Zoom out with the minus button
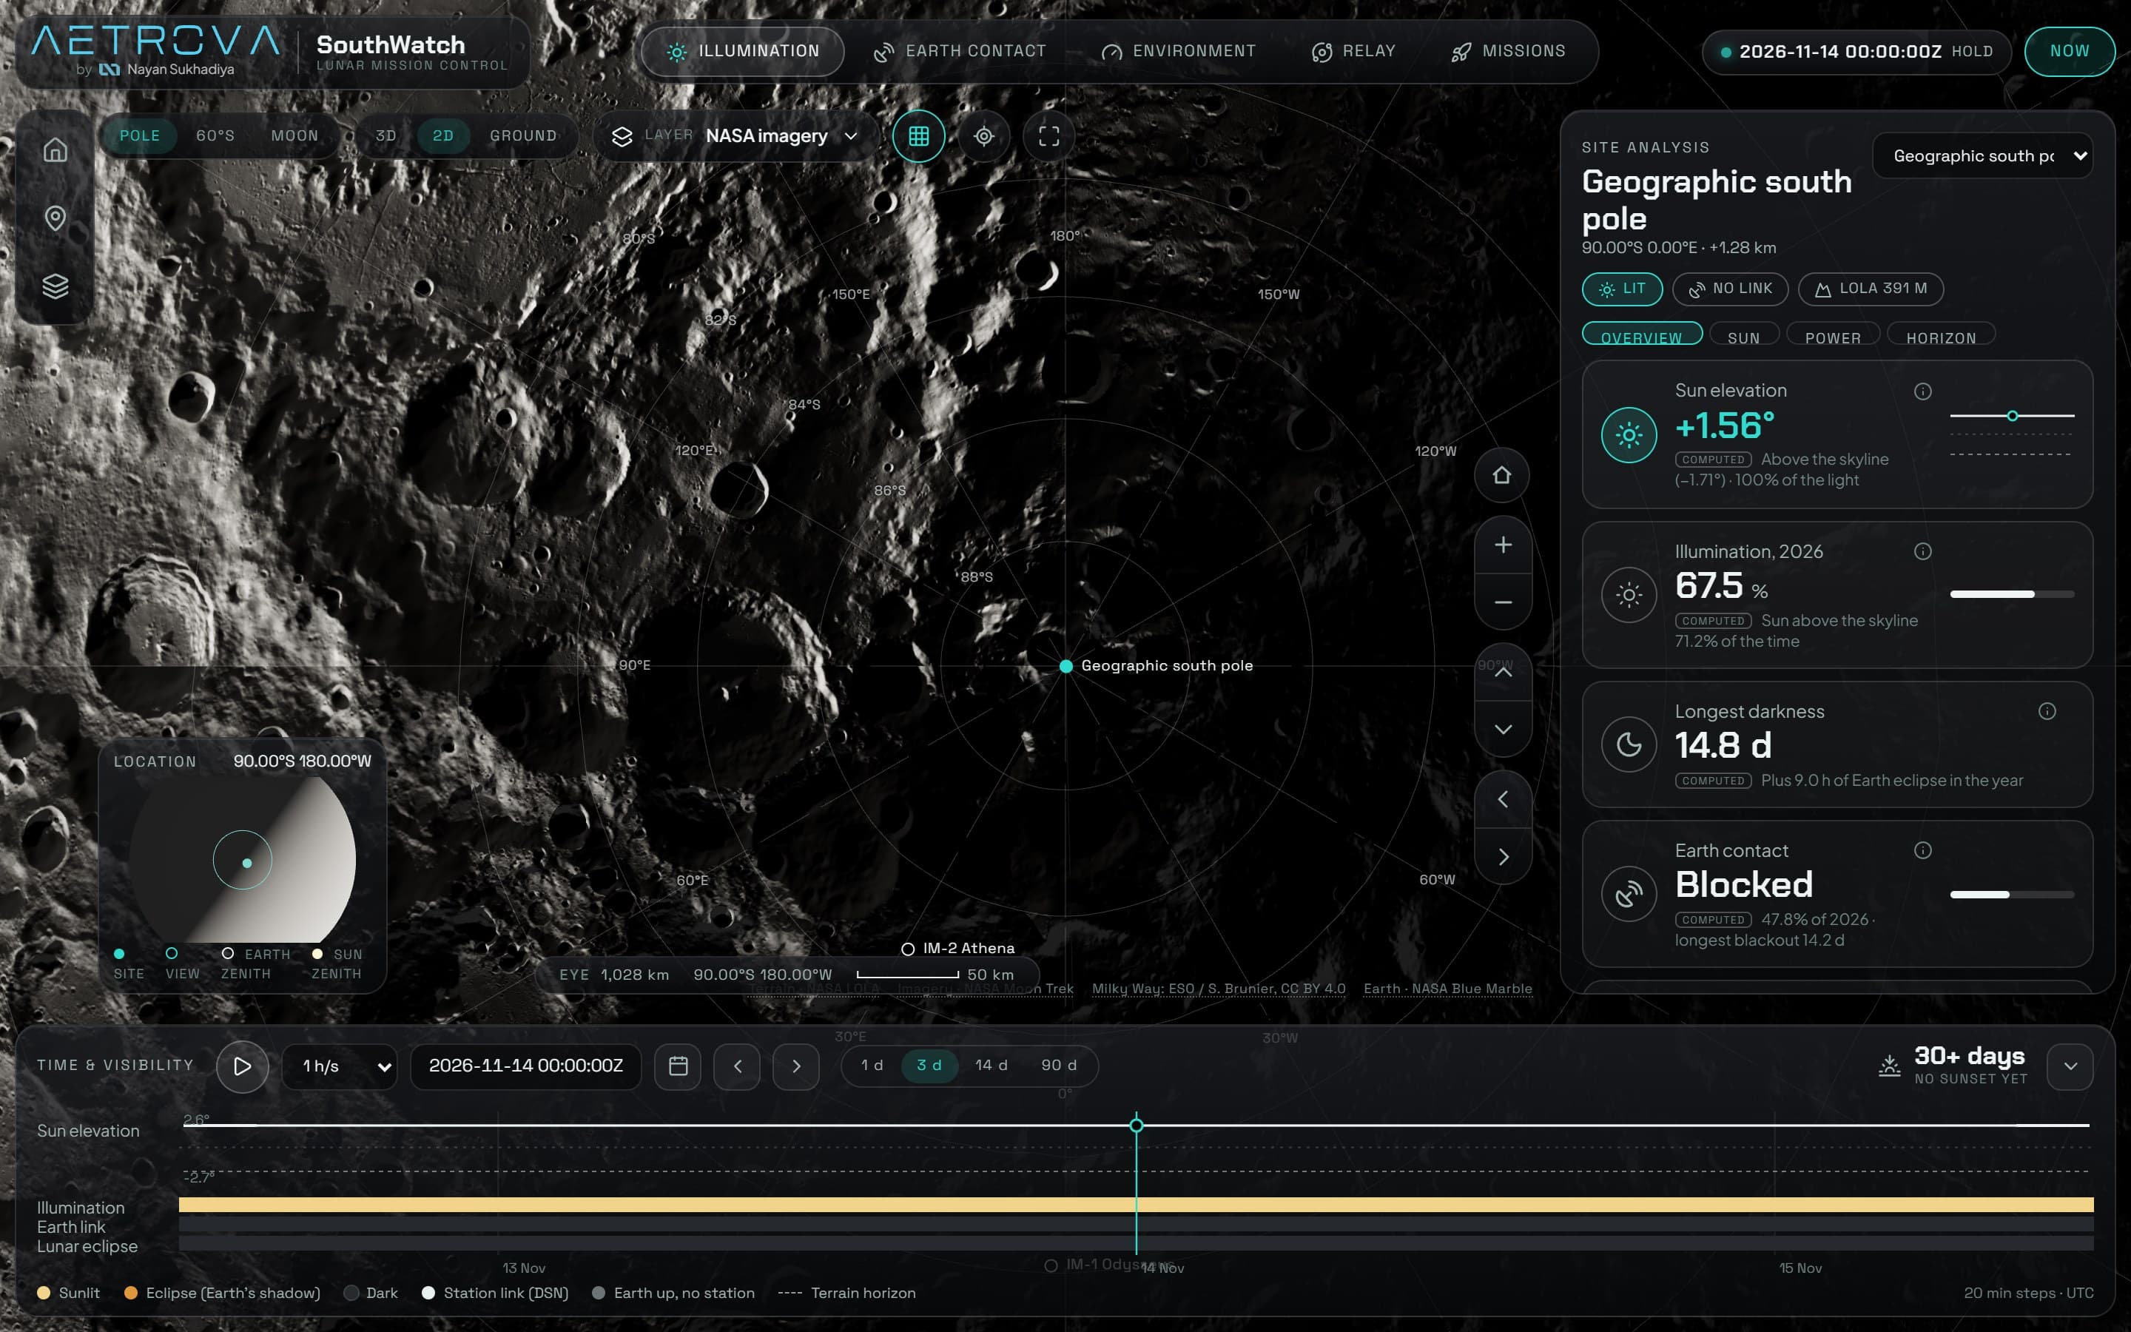 [1502, 602]
